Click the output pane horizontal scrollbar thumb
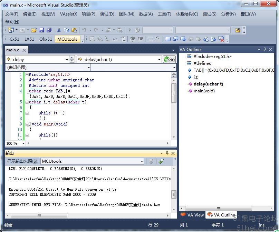279x232 pixels. 39,215
